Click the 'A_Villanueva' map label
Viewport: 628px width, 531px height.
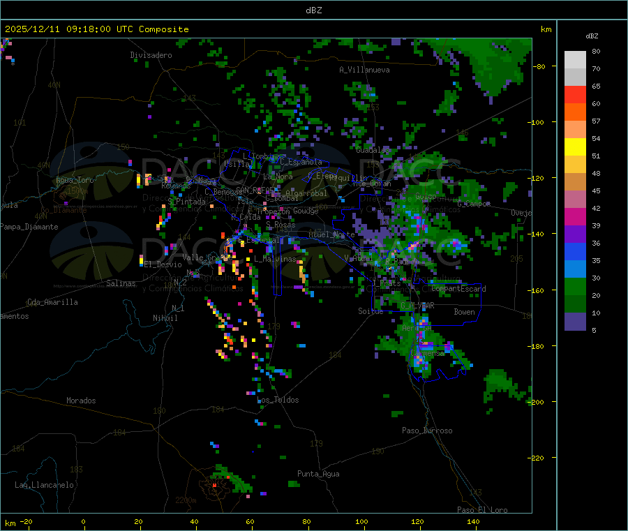tap(364, 70)
